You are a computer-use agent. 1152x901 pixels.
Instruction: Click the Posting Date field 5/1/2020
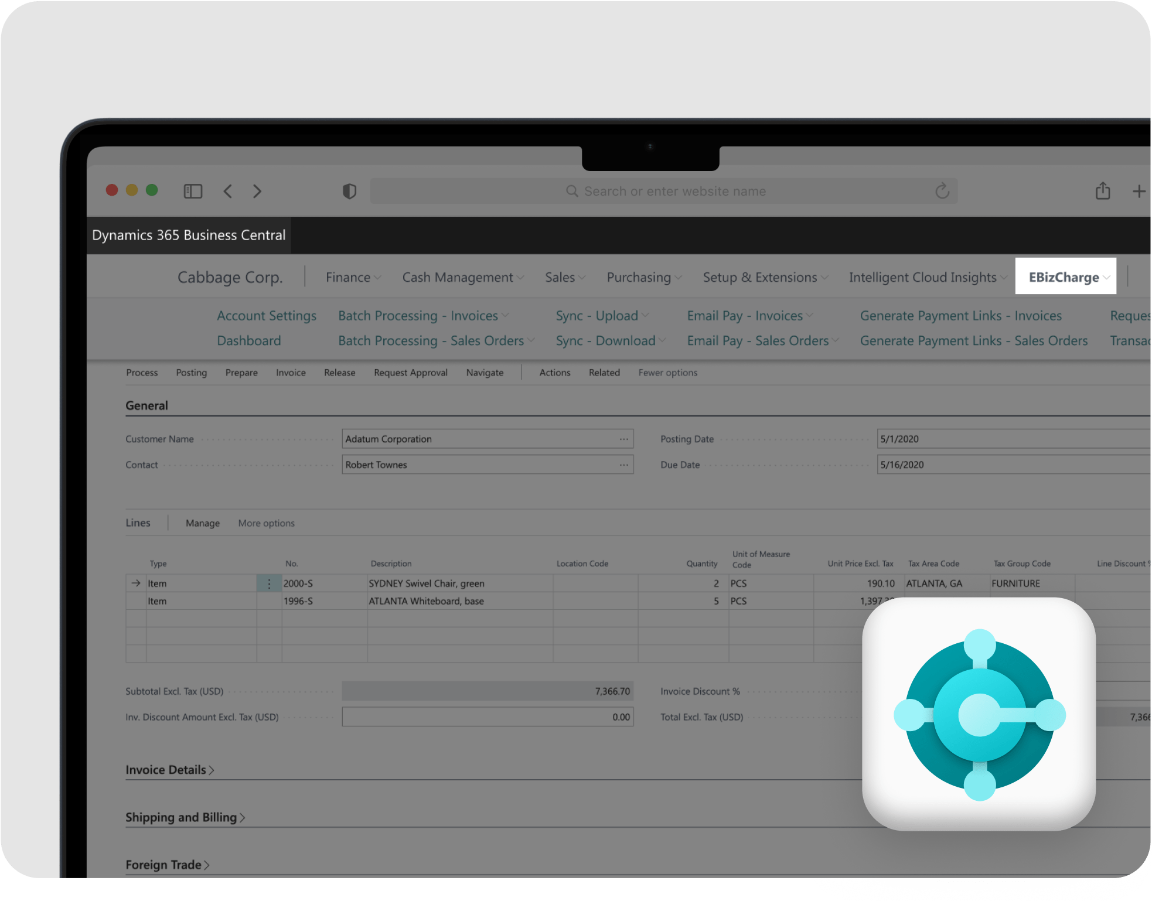click(1014, 439)
